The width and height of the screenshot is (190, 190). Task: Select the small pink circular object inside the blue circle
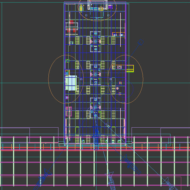117,88
